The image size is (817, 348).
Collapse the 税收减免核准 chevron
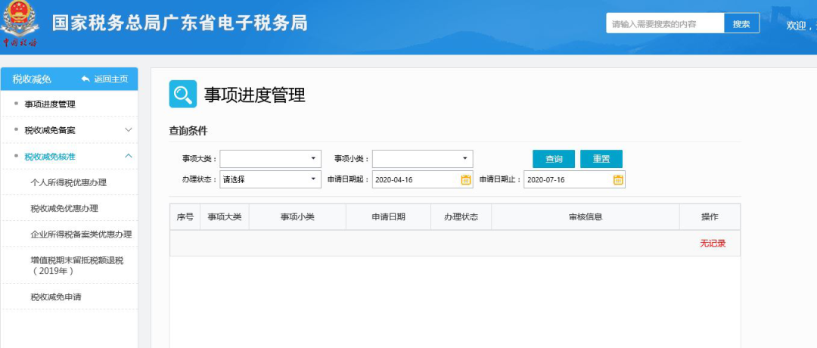pyautogui.click(x=129, y=156)
